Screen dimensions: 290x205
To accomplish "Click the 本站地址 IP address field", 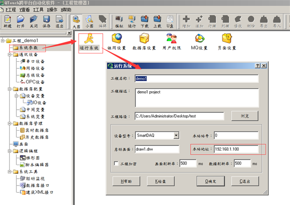I will [x=235, y=149].
